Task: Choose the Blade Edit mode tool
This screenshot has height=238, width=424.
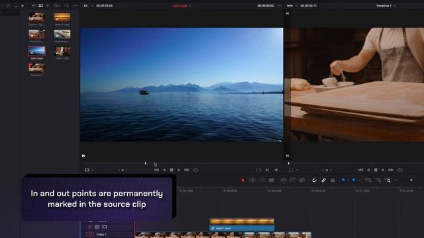Action: (272, 180)
